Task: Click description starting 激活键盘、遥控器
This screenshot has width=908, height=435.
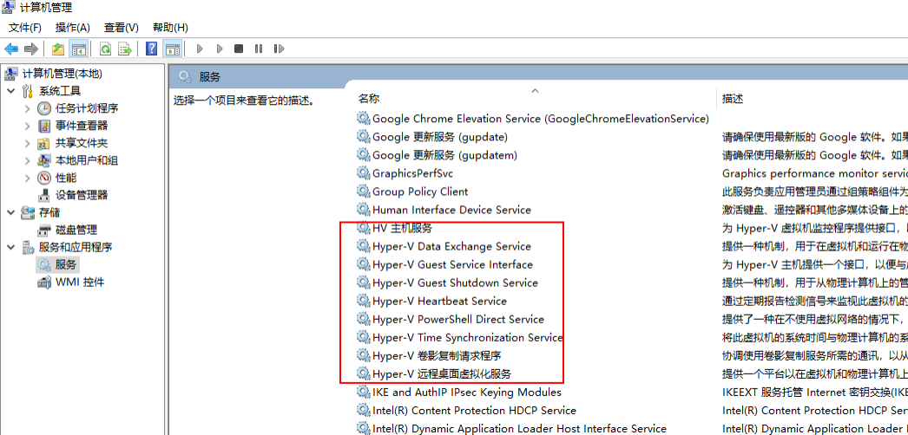Action: tap(815, 210)
